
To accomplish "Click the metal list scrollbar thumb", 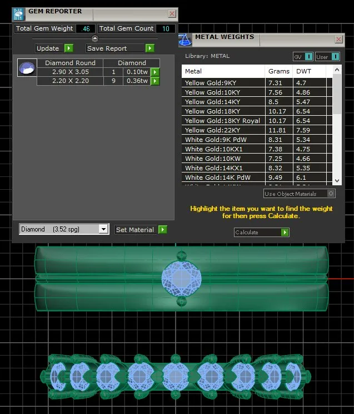I will (x=337, y=94).
